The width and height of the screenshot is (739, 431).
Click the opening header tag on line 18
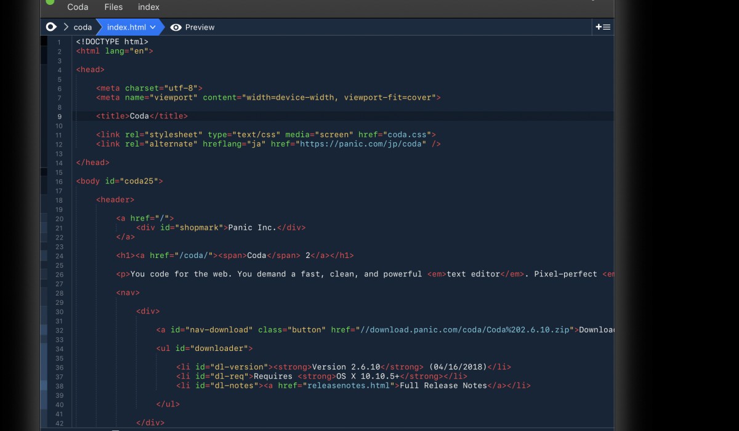[x=115, y=199]
